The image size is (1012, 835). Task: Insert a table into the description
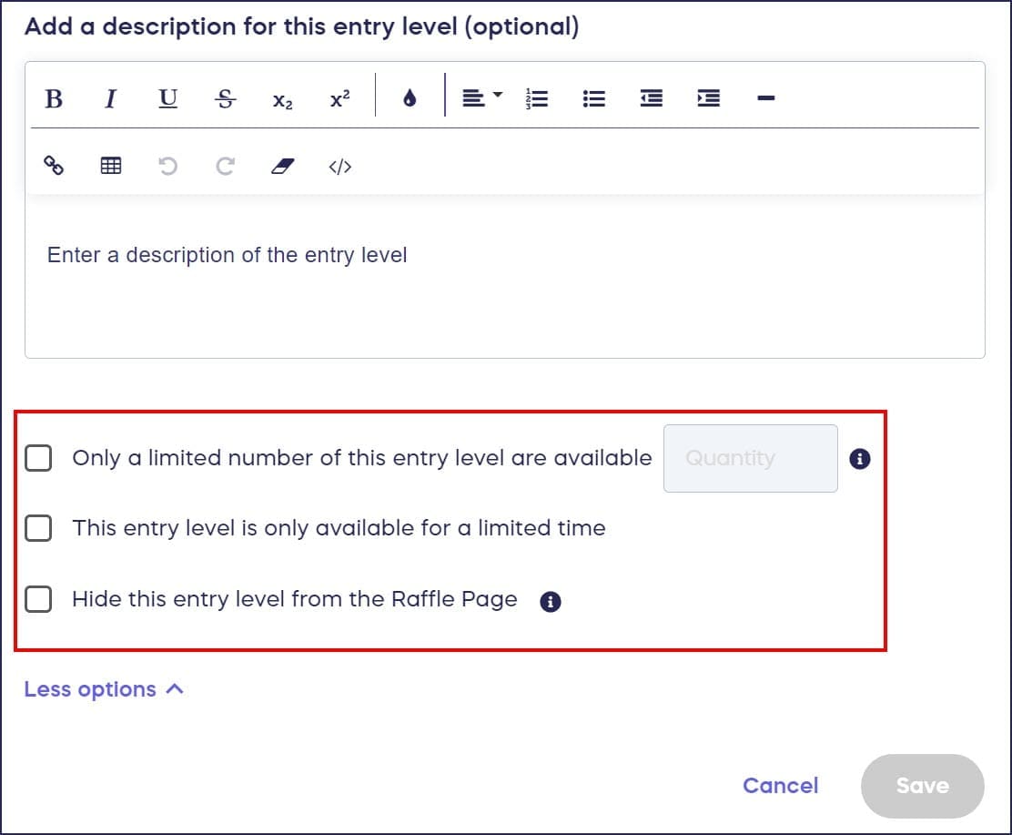111,166
